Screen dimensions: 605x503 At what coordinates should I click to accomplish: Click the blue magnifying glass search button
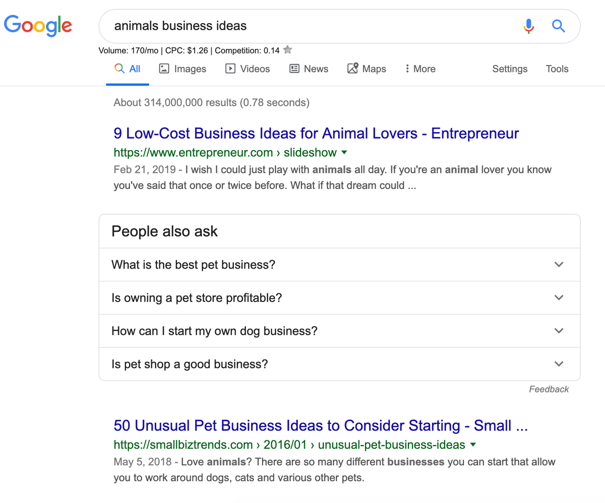558,26
